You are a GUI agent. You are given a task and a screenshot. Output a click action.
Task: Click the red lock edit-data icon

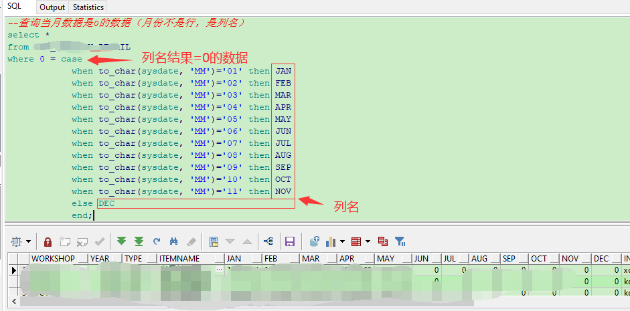coord(48,241)
